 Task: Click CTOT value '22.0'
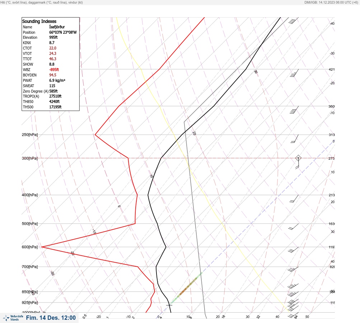coord(52,48)
